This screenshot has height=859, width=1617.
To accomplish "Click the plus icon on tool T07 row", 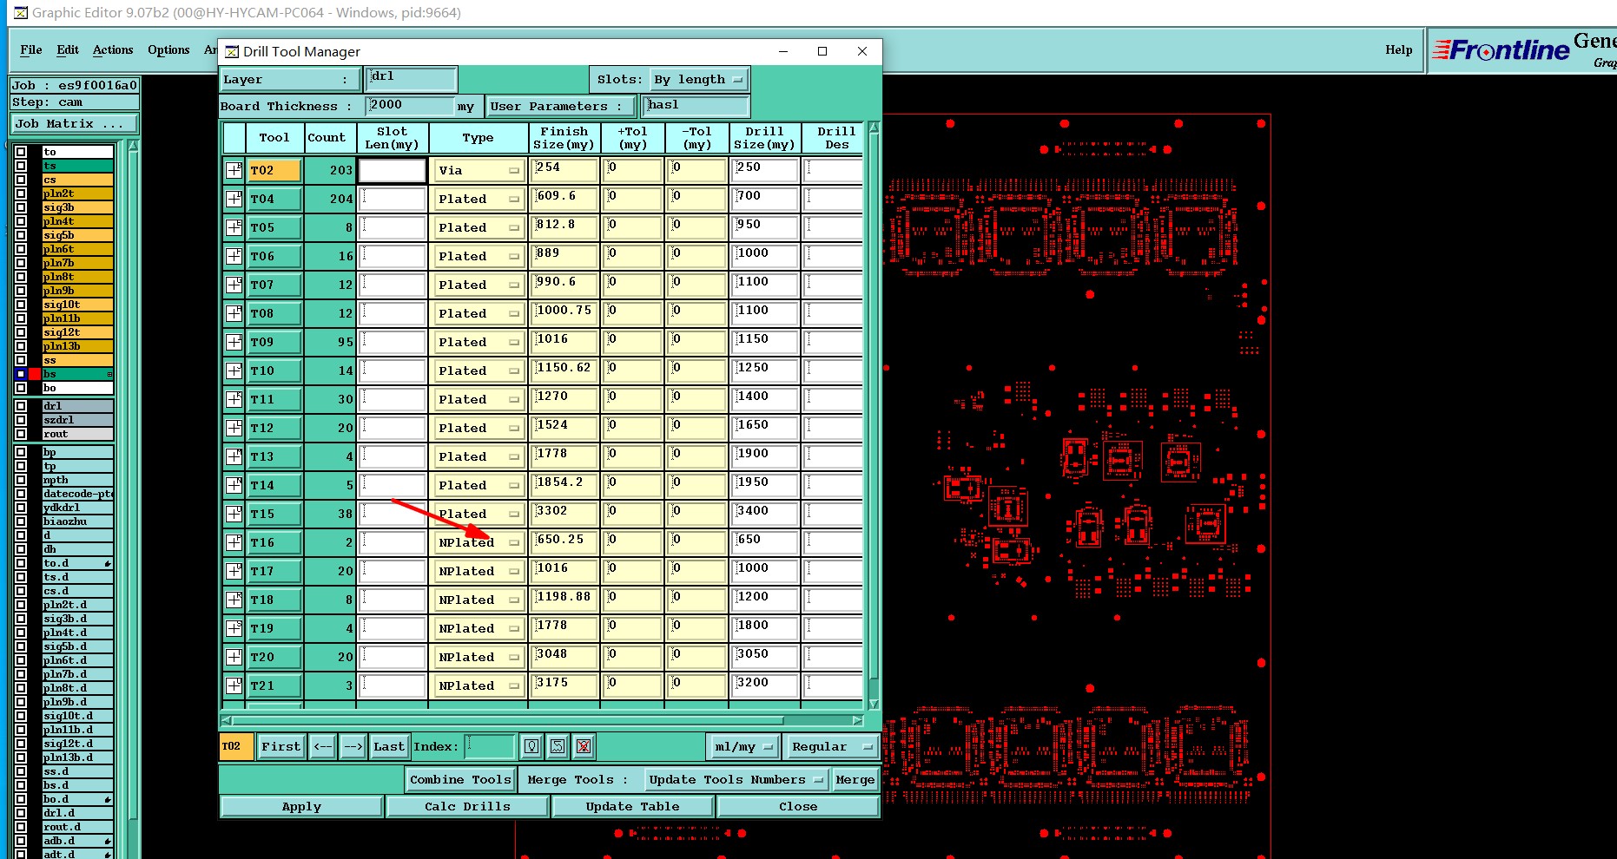I will click(x=234, y=285).
